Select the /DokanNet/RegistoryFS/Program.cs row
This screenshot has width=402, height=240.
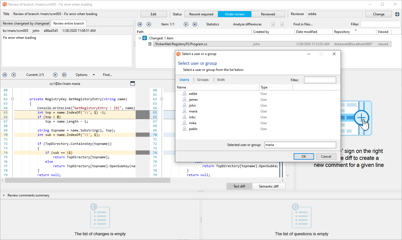coord(272,44)
